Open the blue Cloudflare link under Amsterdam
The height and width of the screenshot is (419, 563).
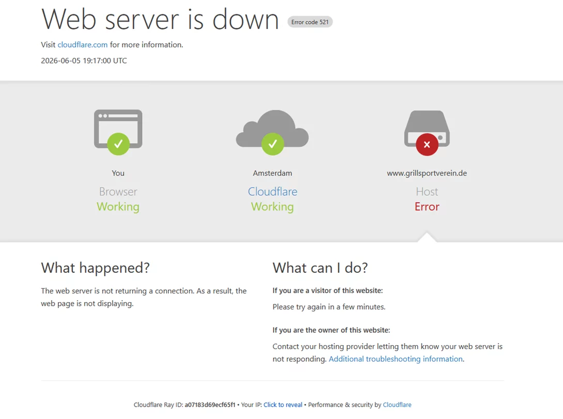tap(273, 191)
